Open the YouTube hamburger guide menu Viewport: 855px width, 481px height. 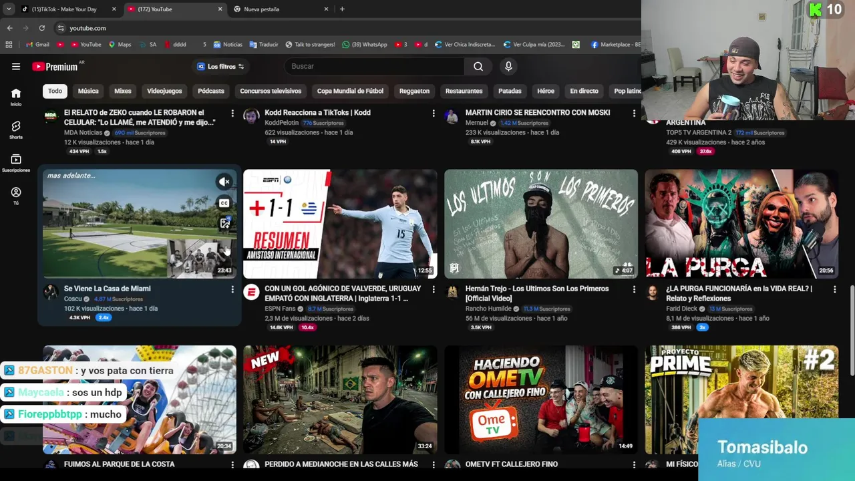(16, 67)
